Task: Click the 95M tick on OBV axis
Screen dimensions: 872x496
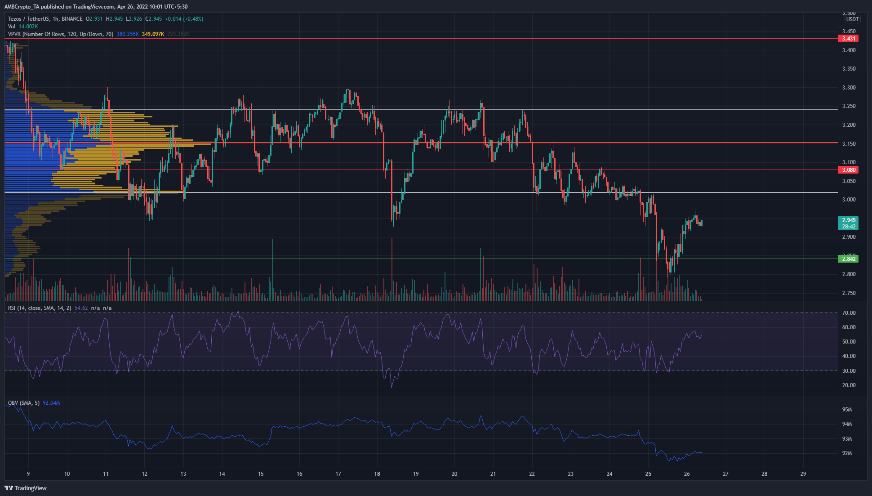Action: (x=847, y=410)
